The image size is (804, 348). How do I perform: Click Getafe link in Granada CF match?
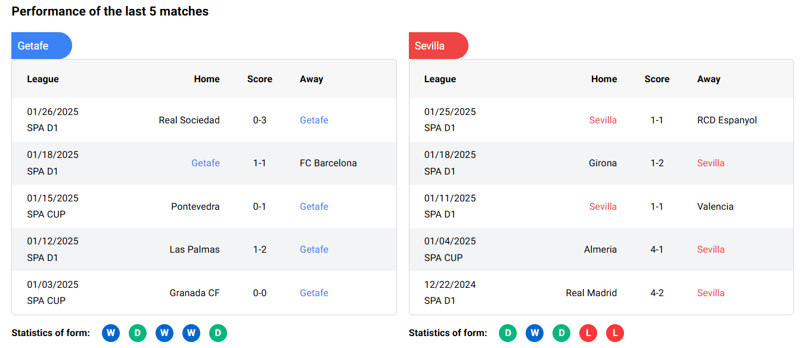tap(314, 293)
